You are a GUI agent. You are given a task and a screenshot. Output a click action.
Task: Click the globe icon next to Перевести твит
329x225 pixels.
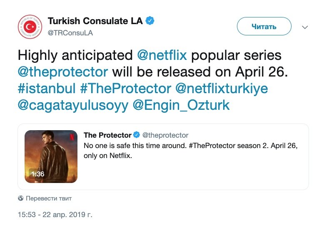21,198
